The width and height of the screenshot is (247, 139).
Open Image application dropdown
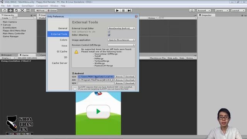coord(122,40)
